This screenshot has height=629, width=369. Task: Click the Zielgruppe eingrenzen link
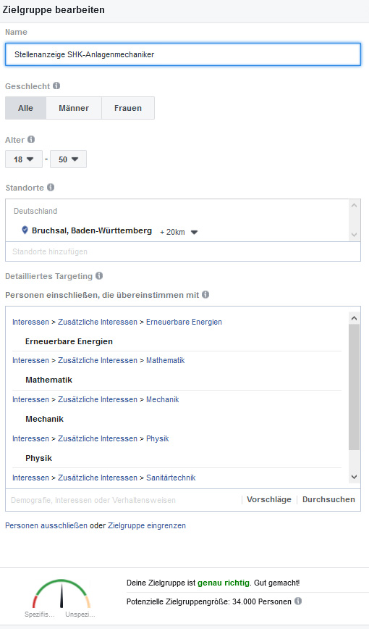(147, 525)
